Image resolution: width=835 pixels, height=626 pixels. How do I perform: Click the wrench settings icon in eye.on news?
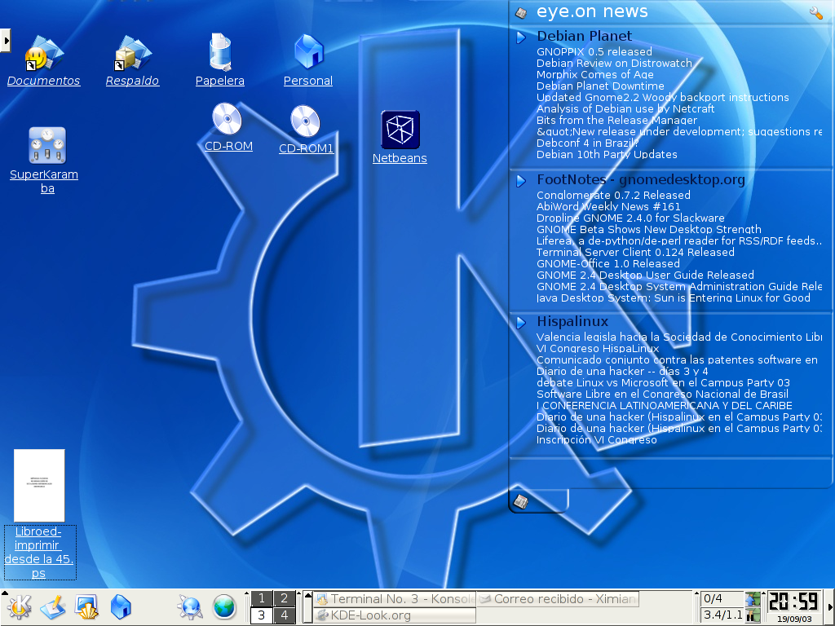pos(815,13)
